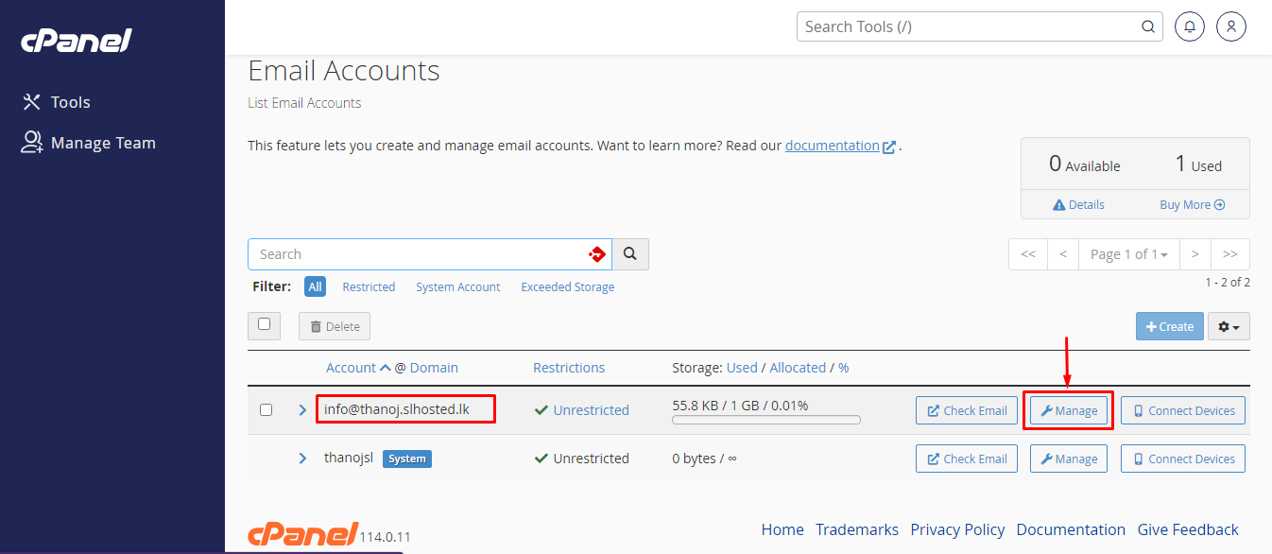Viewport: 1272px width, 554px height.
Task: Check the checkbox for info@thanoj.slhosted.lk
Action: pos(266,409)
